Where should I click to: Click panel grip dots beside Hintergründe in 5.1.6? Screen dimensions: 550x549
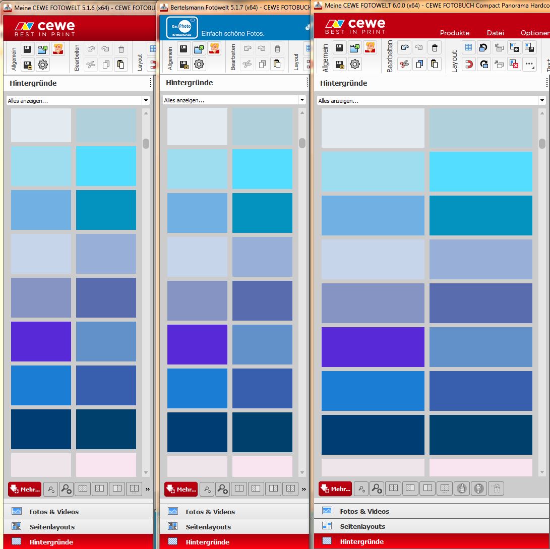point(151,83)
